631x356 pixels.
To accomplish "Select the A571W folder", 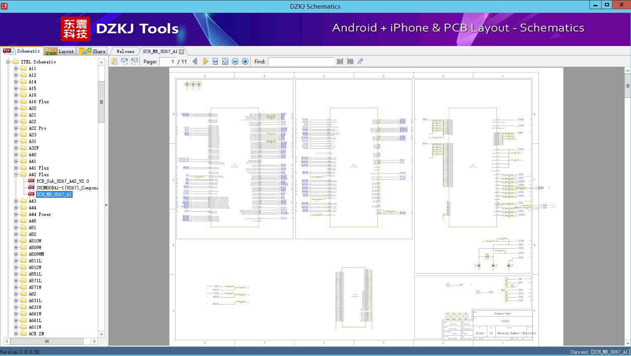I will click(35, 287).
